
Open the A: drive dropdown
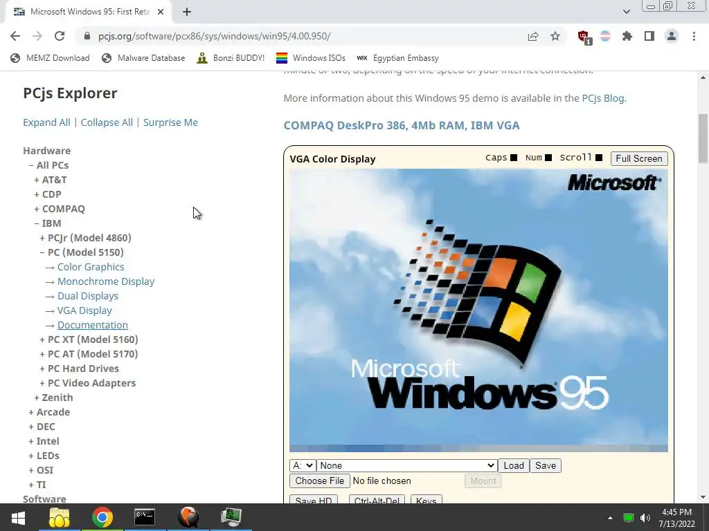tap(303, 465)
